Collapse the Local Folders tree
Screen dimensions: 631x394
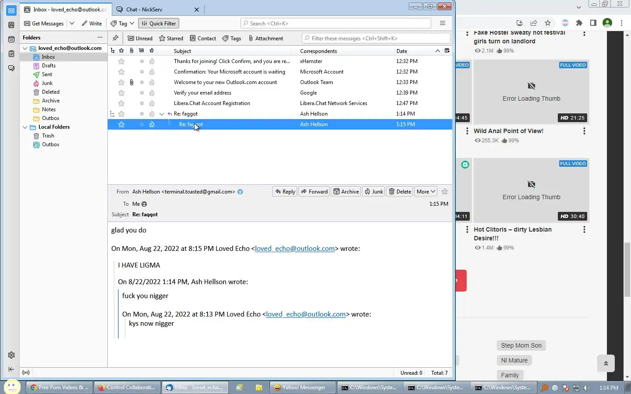pyautogui.click(x=25, y=127)
